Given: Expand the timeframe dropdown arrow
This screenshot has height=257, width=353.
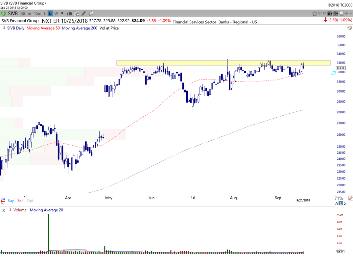Looking at the screenshot, I should pyautogui.click(x=62, y=13).
